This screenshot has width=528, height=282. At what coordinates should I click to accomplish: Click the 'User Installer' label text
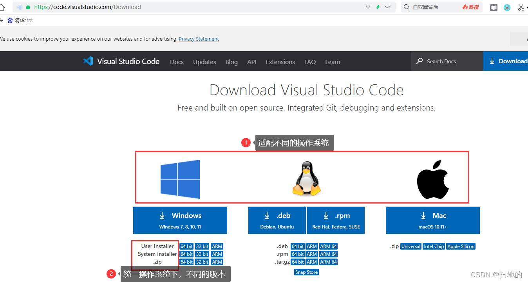pos(157,246)
